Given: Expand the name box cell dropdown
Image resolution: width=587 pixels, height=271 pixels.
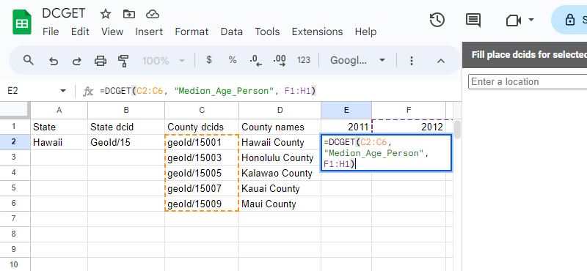Looking at the screenshot, I should click(62, 91).
